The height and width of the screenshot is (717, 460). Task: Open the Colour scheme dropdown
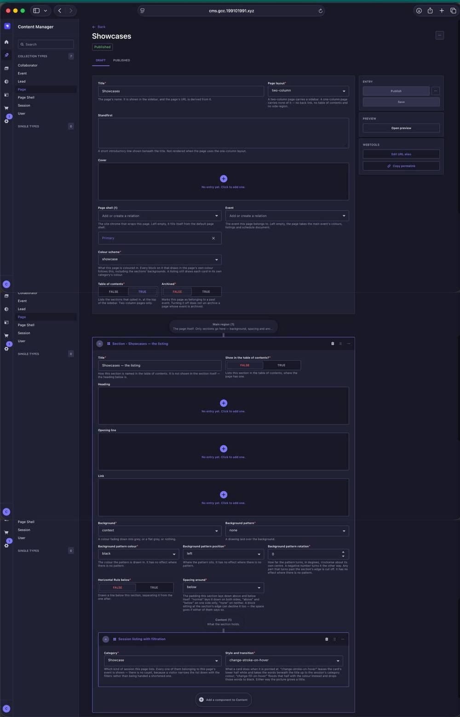[160, 259]
